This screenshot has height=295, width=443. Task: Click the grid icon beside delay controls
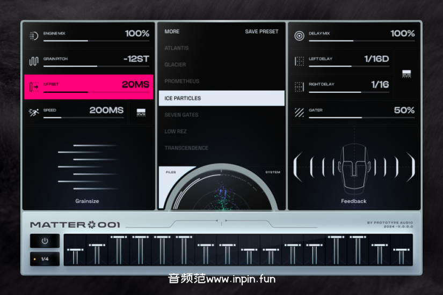coord(406,74)
